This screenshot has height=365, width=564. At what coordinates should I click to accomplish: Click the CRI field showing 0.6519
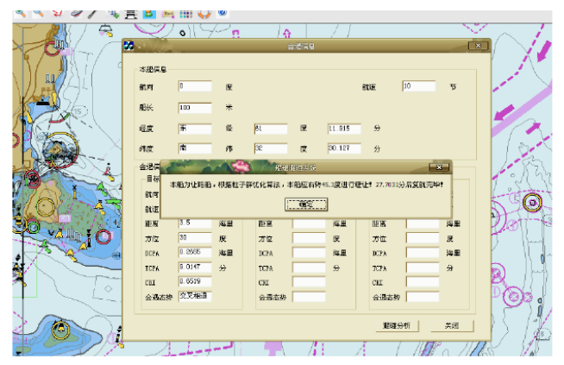pyautogui.click(x=195, y=282)
